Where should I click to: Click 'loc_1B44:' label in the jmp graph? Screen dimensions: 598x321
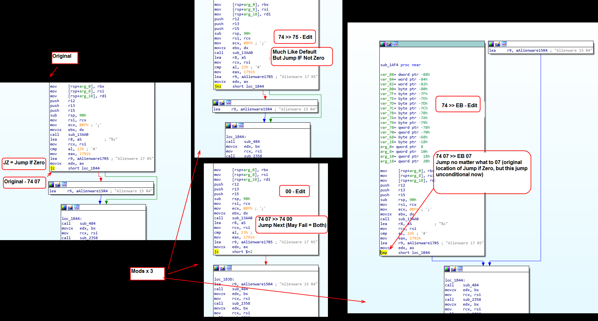pos(455,280)
